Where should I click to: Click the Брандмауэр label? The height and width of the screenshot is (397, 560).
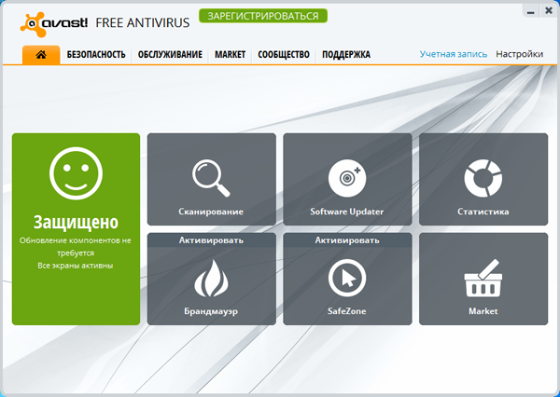[211, 311]
